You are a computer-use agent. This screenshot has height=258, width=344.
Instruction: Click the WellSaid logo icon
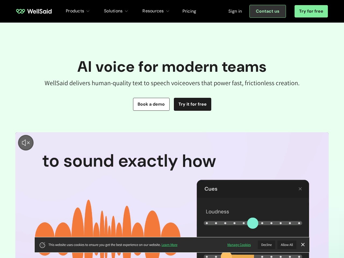(x=20, y=11)
